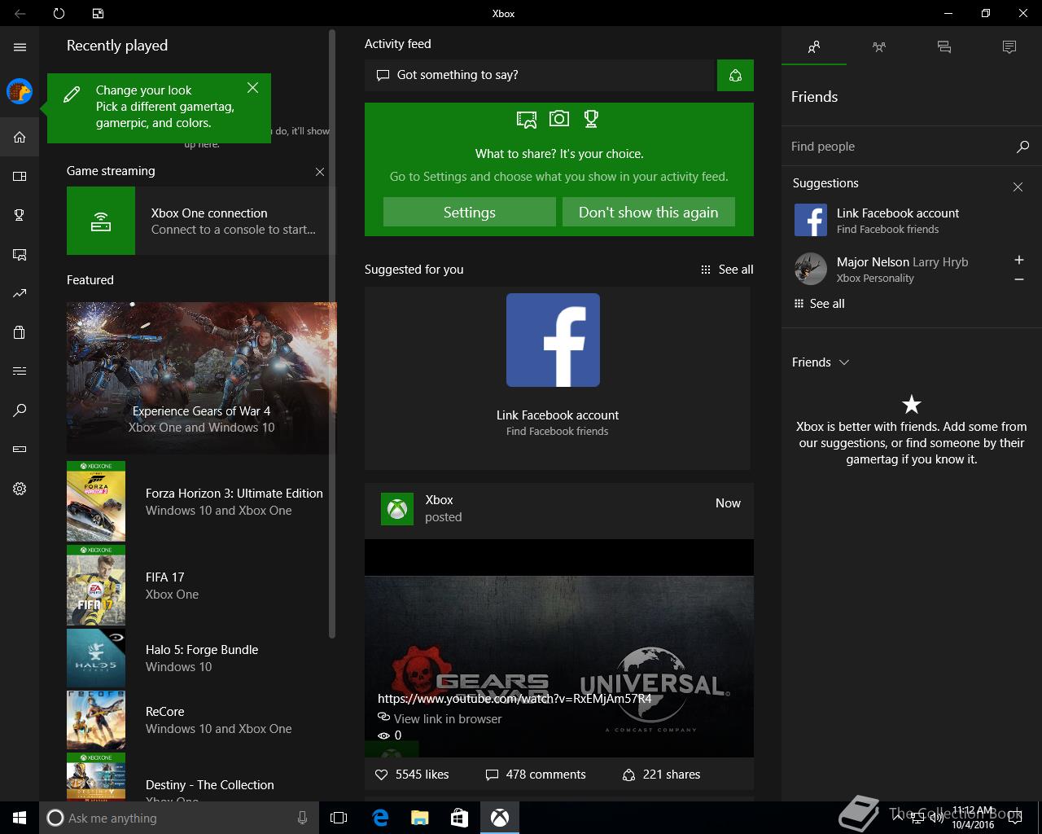This screenshot has width=1042, height=834.
Task: Open the ReCore cover thumbnail
Action: (x=96, y=720)
